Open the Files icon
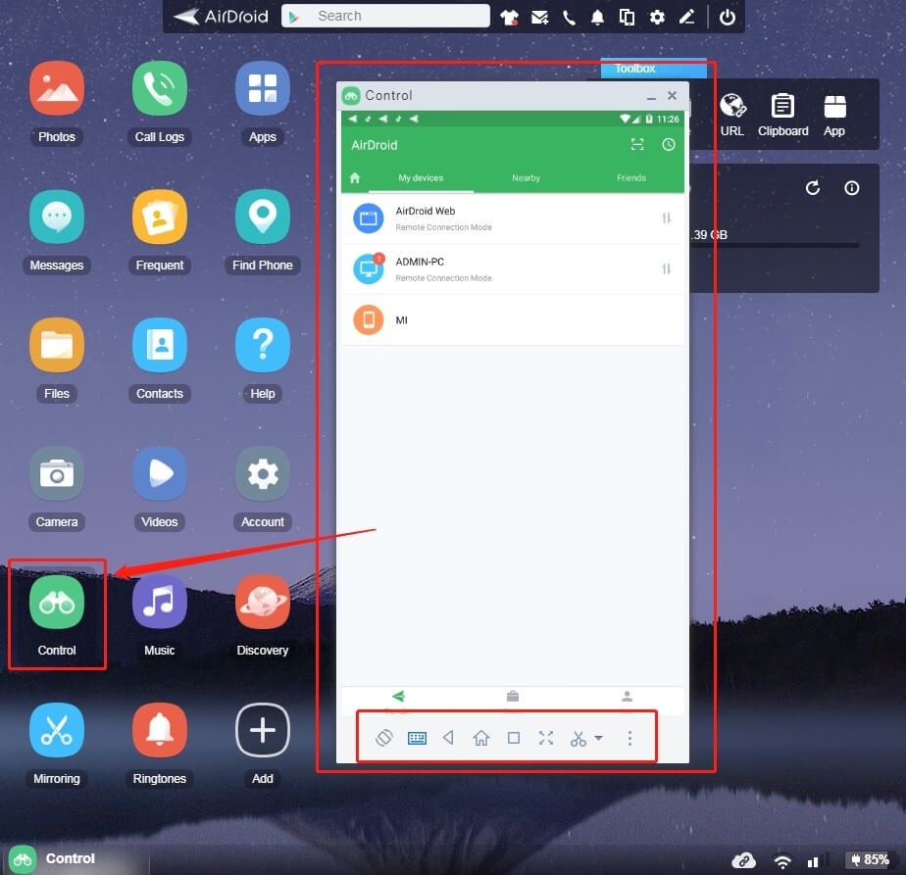Viewport: 906px width, 875px height. (x=57, y=345)
